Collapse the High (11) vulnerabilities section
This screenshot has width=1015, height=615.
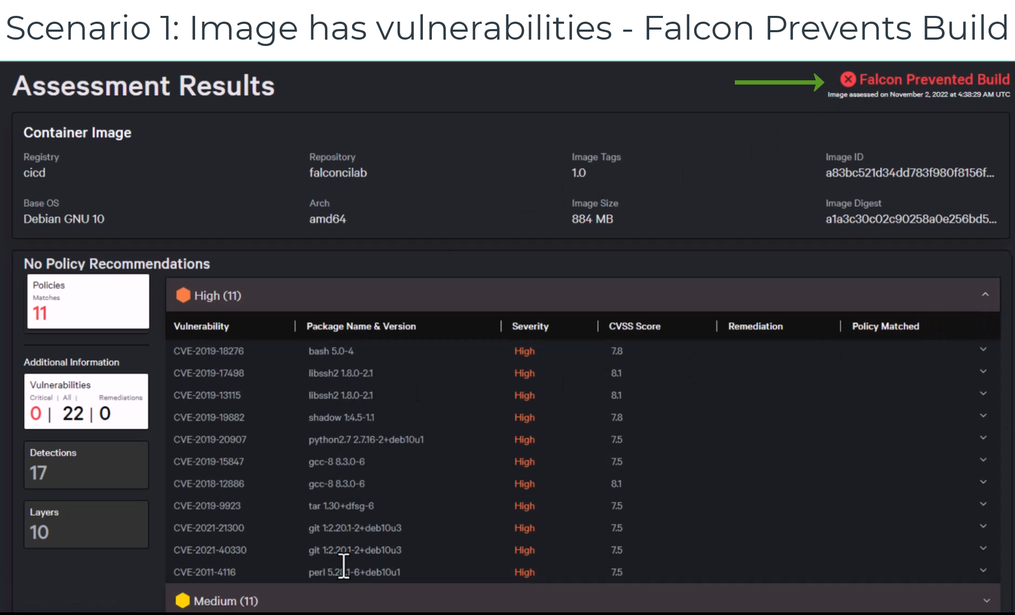pos(984,294)
